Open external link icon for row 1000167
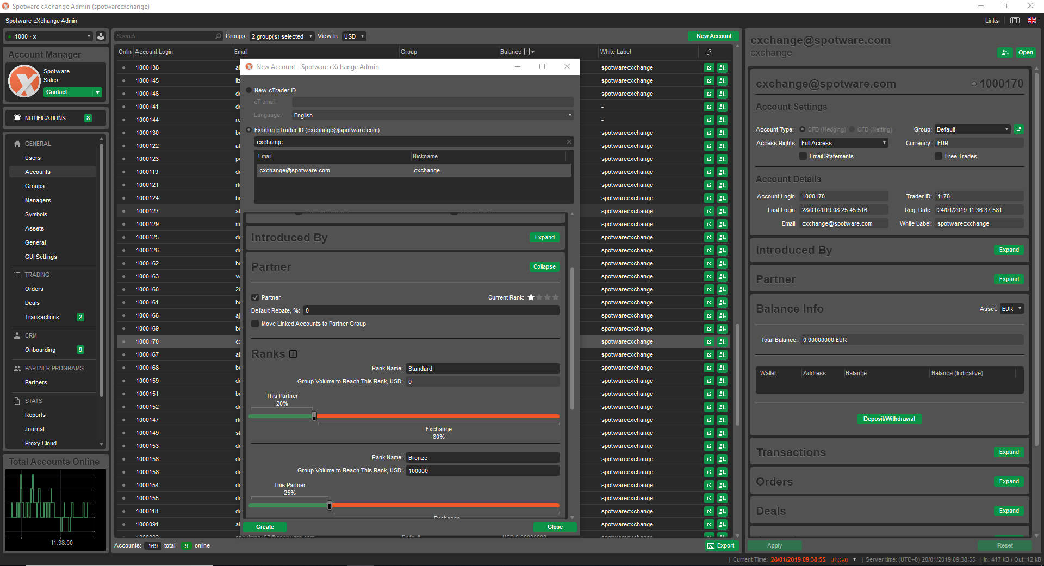The image size is (1044, 566). [x=709, y=354]
